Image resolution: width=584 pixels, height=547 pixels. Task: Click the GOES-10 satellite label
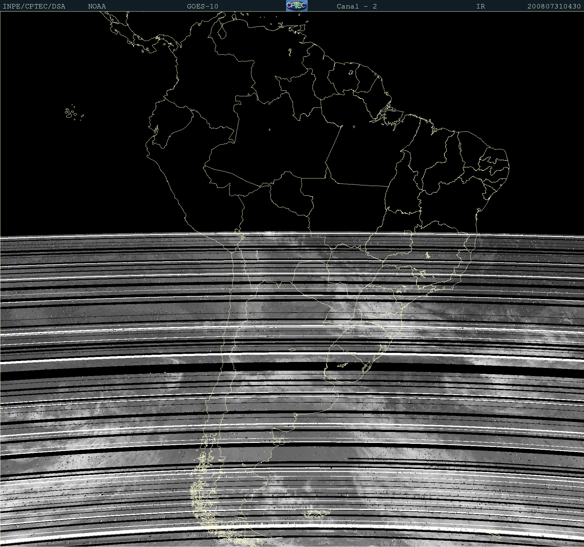coord(203,6)
